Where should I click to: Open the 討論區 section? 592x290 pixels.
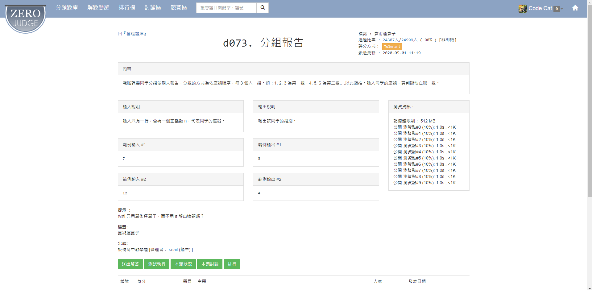(153, 7)
